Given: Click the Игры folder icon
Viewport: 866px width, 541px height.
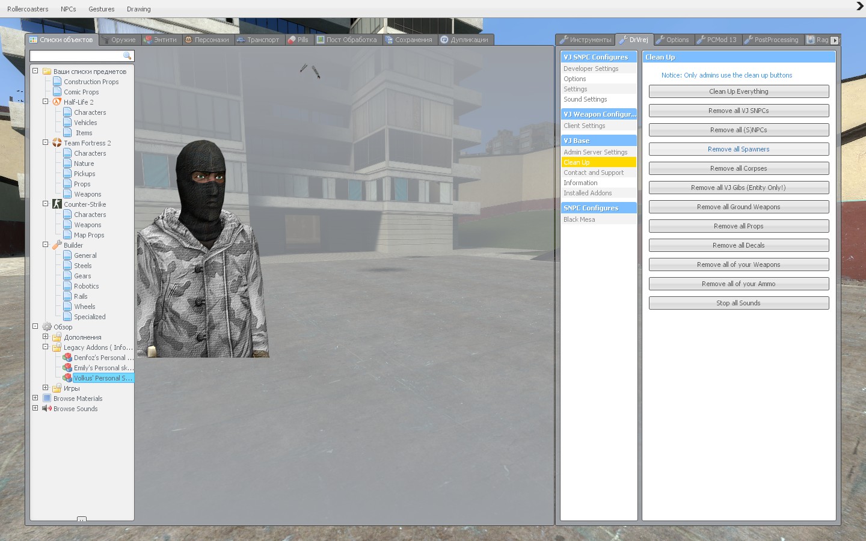Looking at the screenshot, I should point(57,388).
